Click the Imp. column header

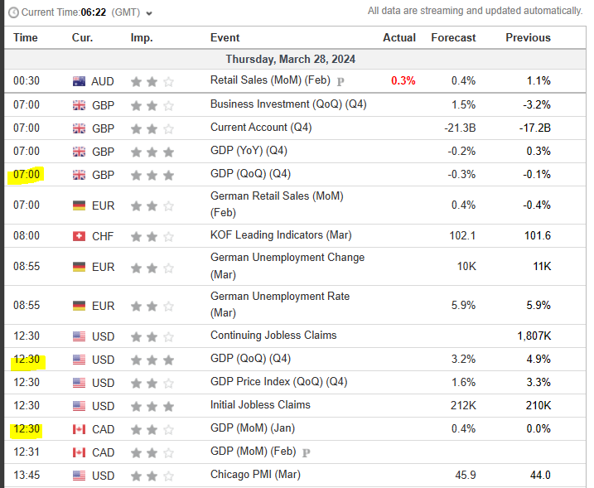(142, 38)
